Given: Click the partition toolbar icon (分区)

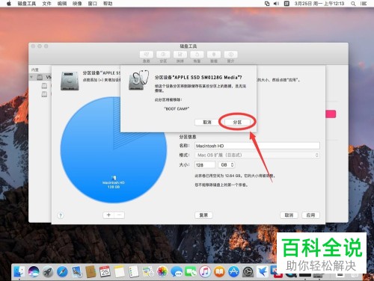Looking at the screenshot, I should click(163, 55).
